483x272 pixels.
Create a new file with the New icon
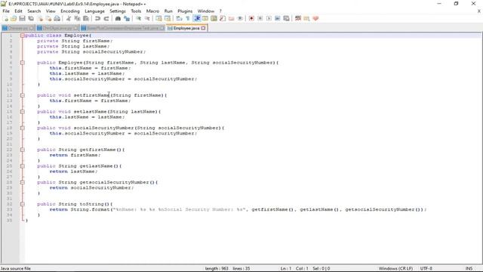[x=6, y=18]
